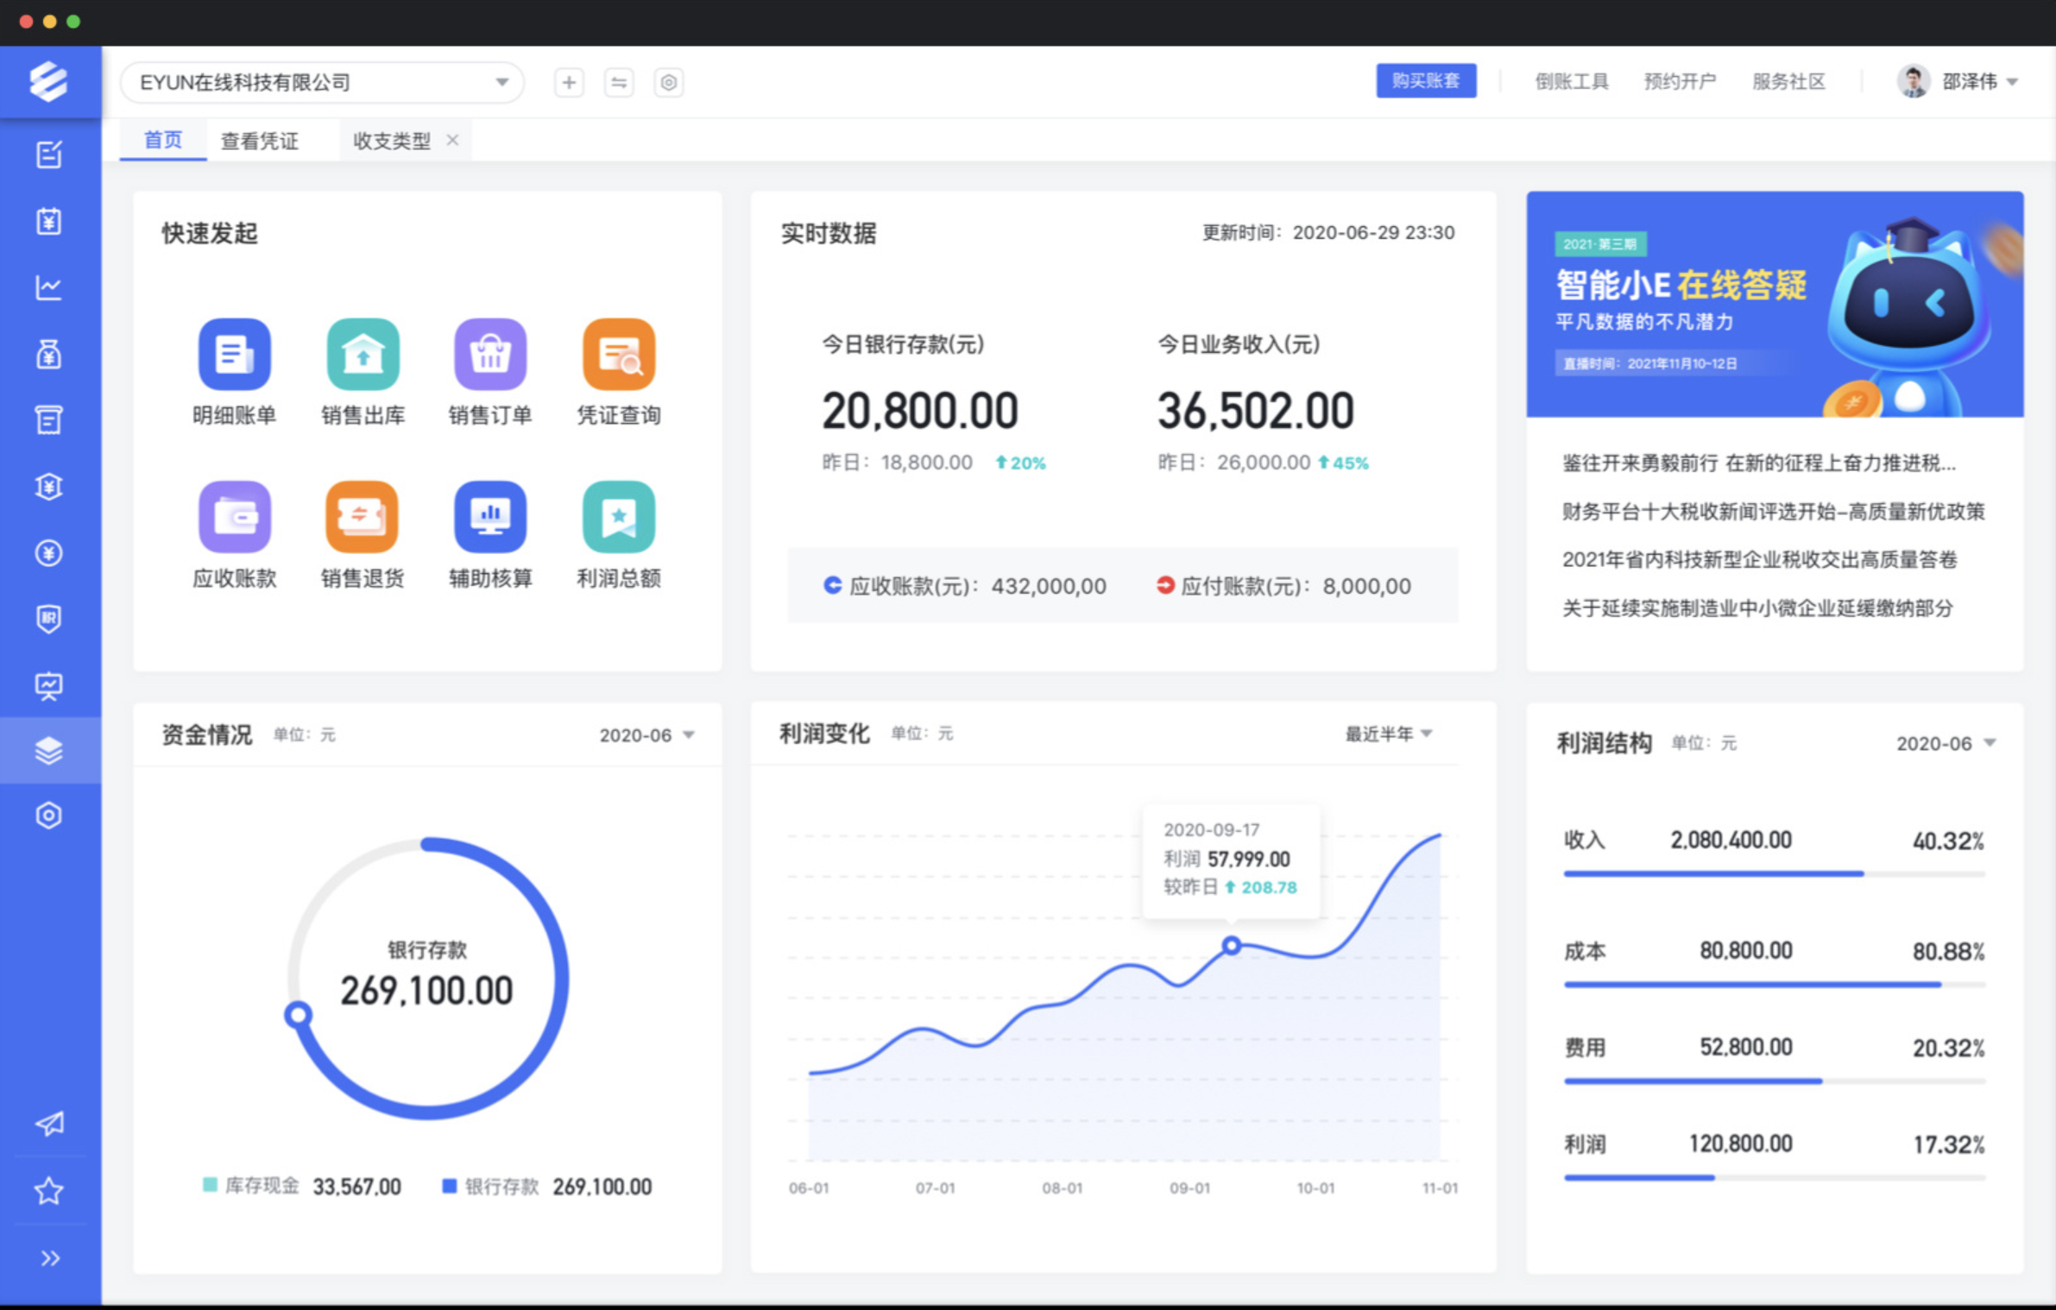Click the 购买账套 button
The image size is (2056, 1310).
click(1425, 81)
